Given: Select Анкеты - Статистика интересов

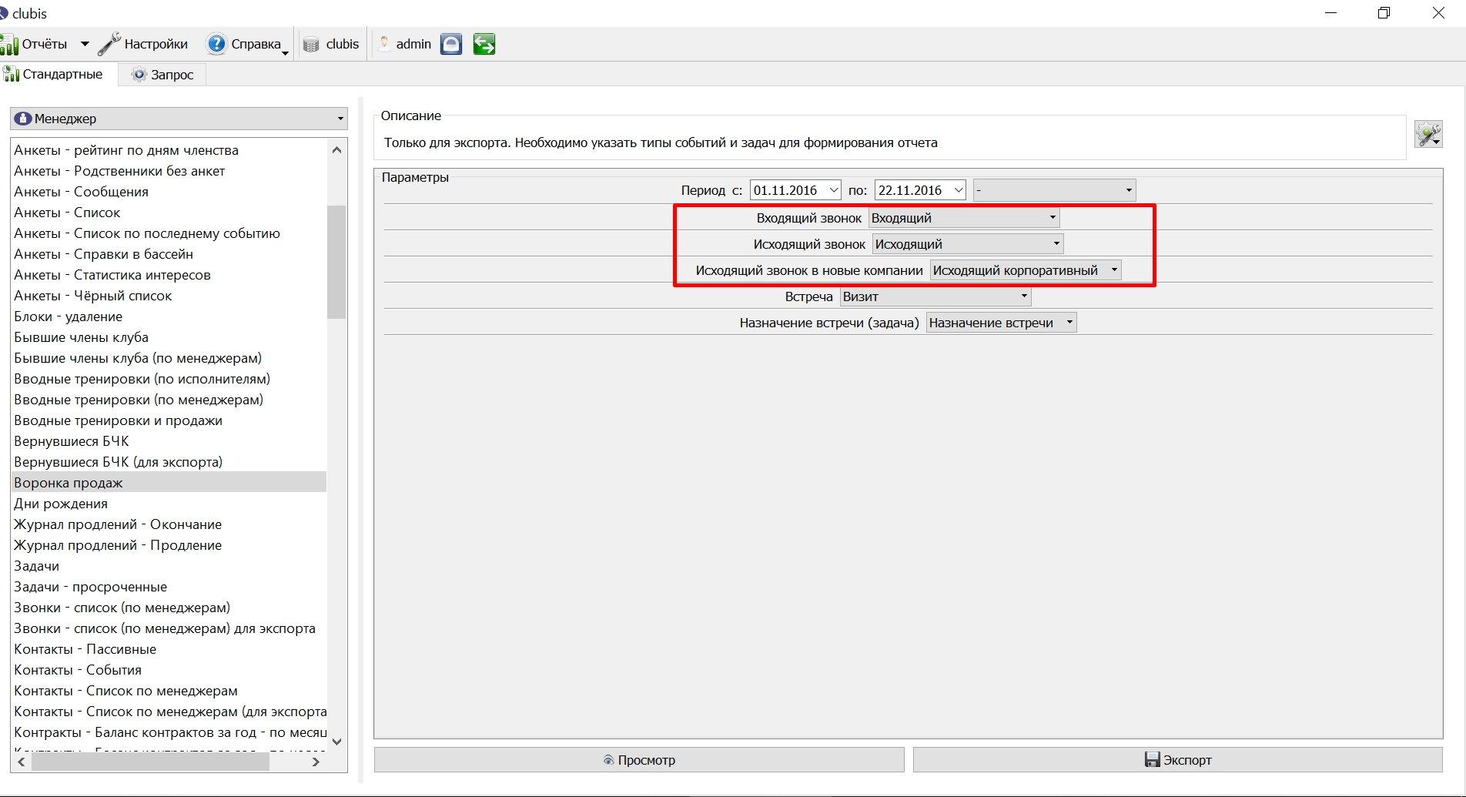Looking at the screenshot, I should [x=169, y=275].
